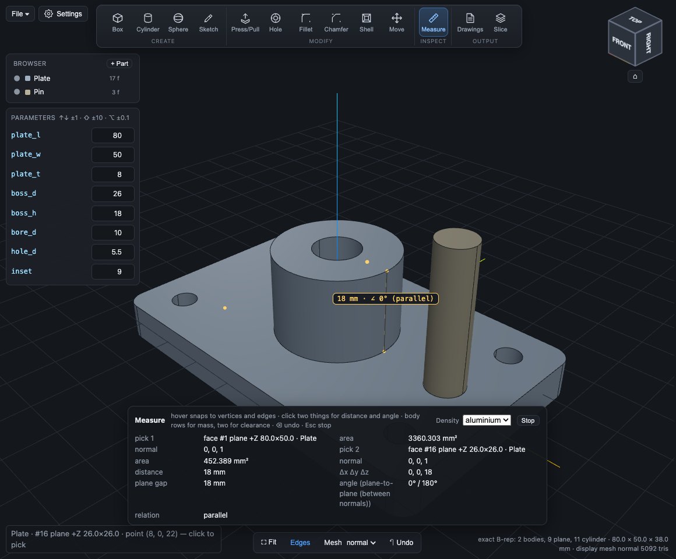
Task: Click the 452.389 mm² area value
Action: click(226, 461)
